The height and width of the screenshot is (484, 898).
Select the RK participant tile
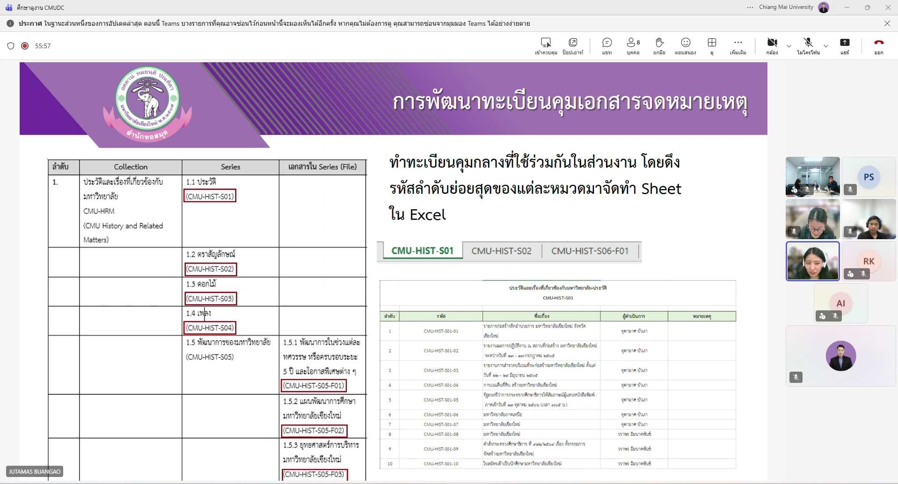[x=869, y=261]
